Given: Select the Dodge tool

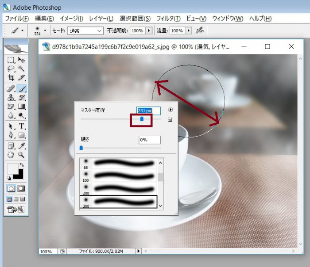Looking at the screenshot, I should 21,115.
